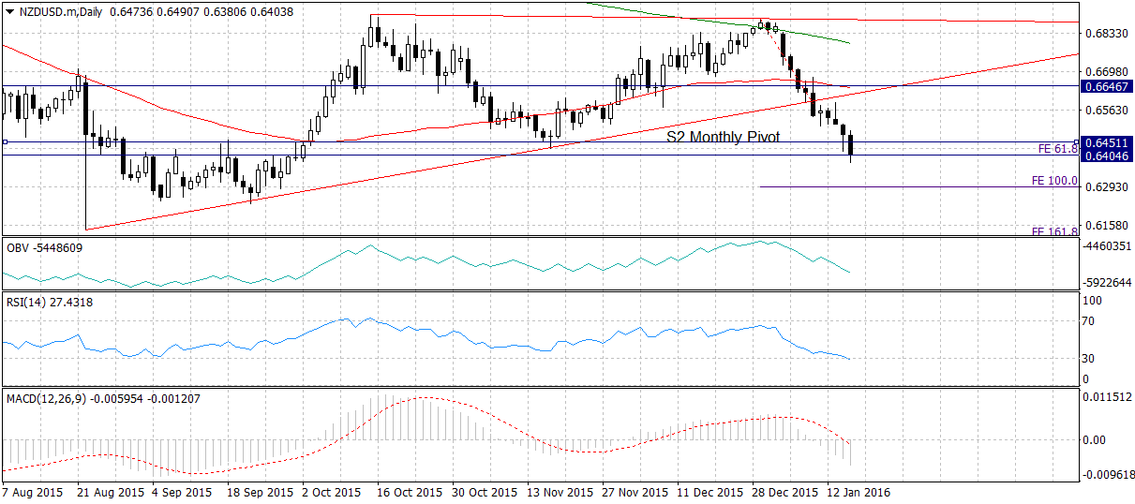Click the 7 Aug 2015 date label

coord(35,492)
